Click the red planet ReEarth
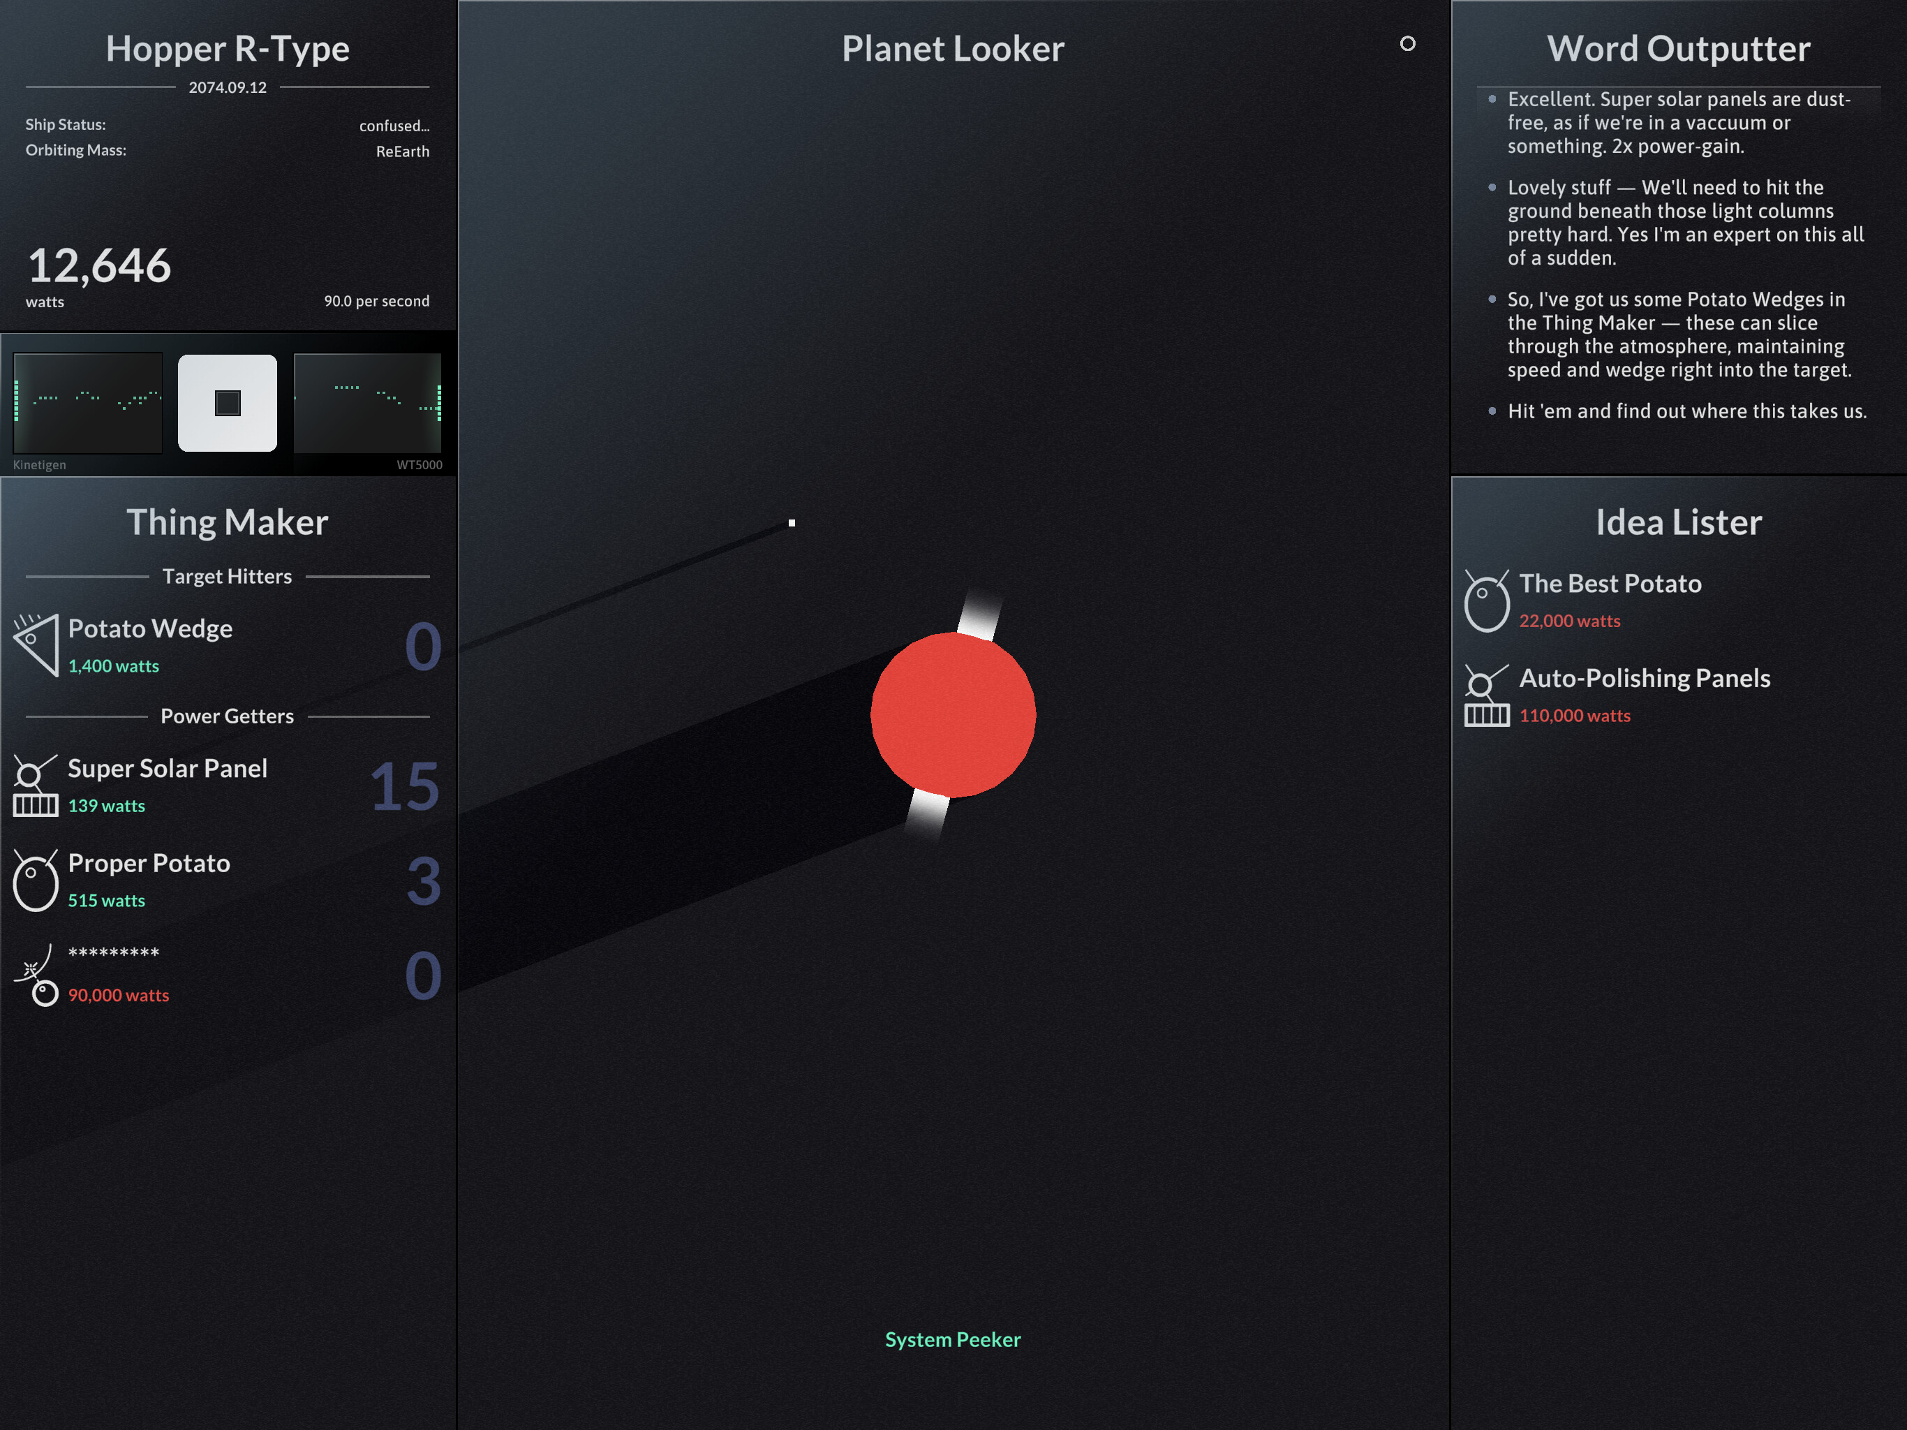This screenshot has width=1907, height=1430. [x=953, y=714]
